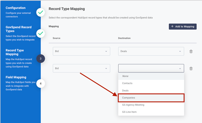Open Field Mapping sidebar step title
The height and width of the screenshot is (123, 202).
[x=16, y=77]
